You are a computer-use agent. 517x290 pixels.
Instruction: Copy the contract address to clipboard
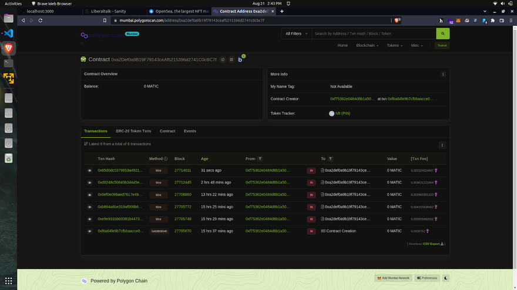click(223, 60)
